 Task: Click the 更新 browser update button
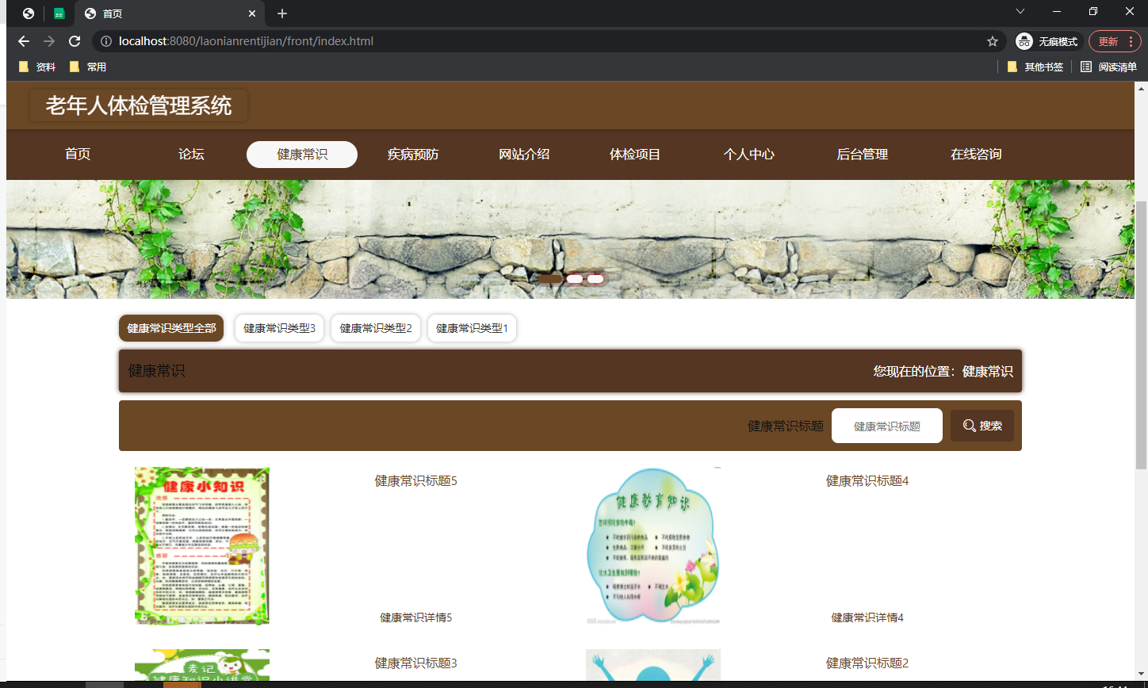click(1115, 41)
